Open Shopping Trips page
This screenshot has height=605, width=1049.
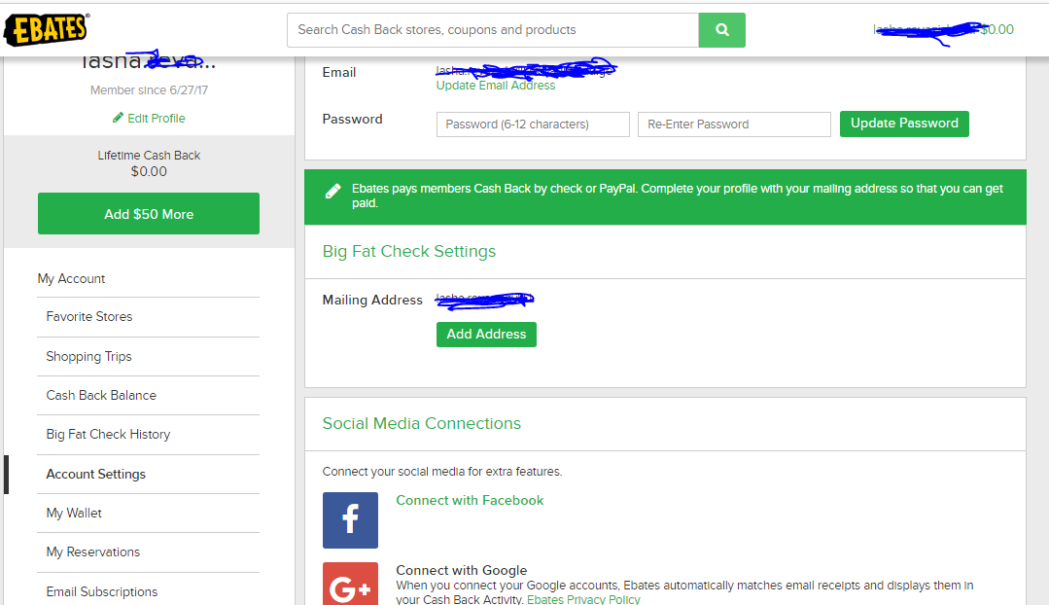coord(88,357)
